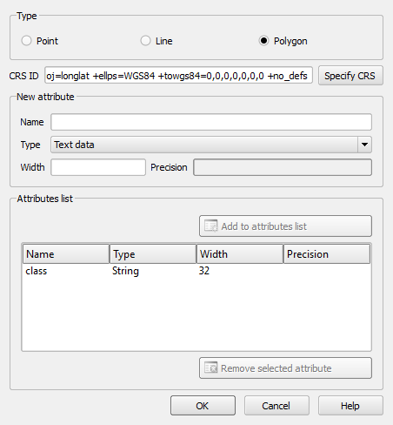This screenshot has height=425, width=393.
Task: Click the '32' width cell
Action: (204, 271)
